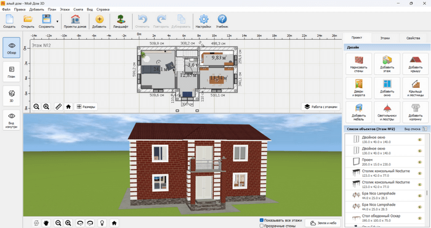Enable Прозрачные стены checkbox

[262, 226]
